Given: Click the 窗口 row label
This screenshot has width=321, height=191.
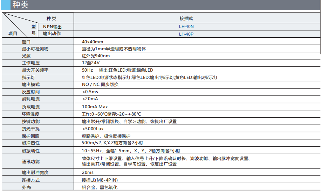Looking at the screenshot, I should [x=27, y=42].
